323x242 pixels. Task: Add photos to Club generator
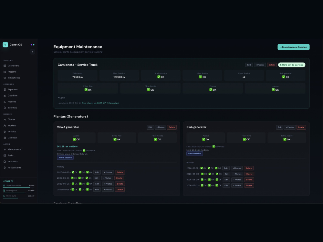pos(290,127)
